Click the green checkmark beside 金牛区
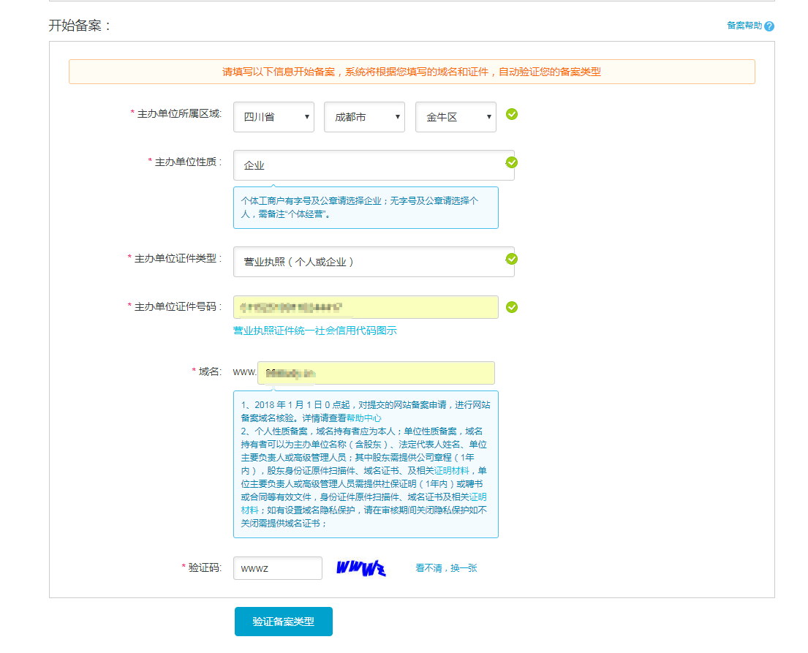This screenshot has height=653, width=808. [511, 116]
